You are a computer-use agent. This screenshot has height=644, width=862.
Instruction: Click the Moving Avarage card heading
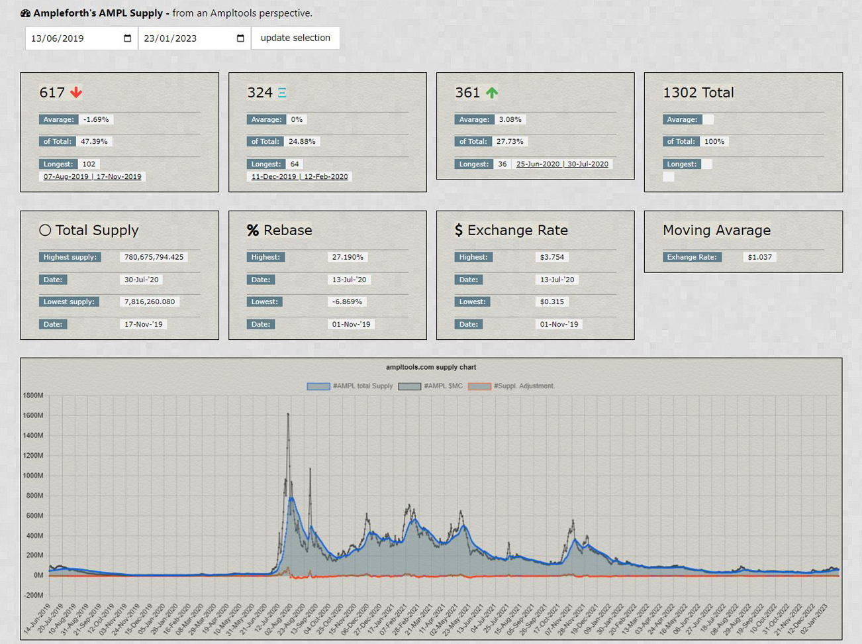[x=716, y=230]
